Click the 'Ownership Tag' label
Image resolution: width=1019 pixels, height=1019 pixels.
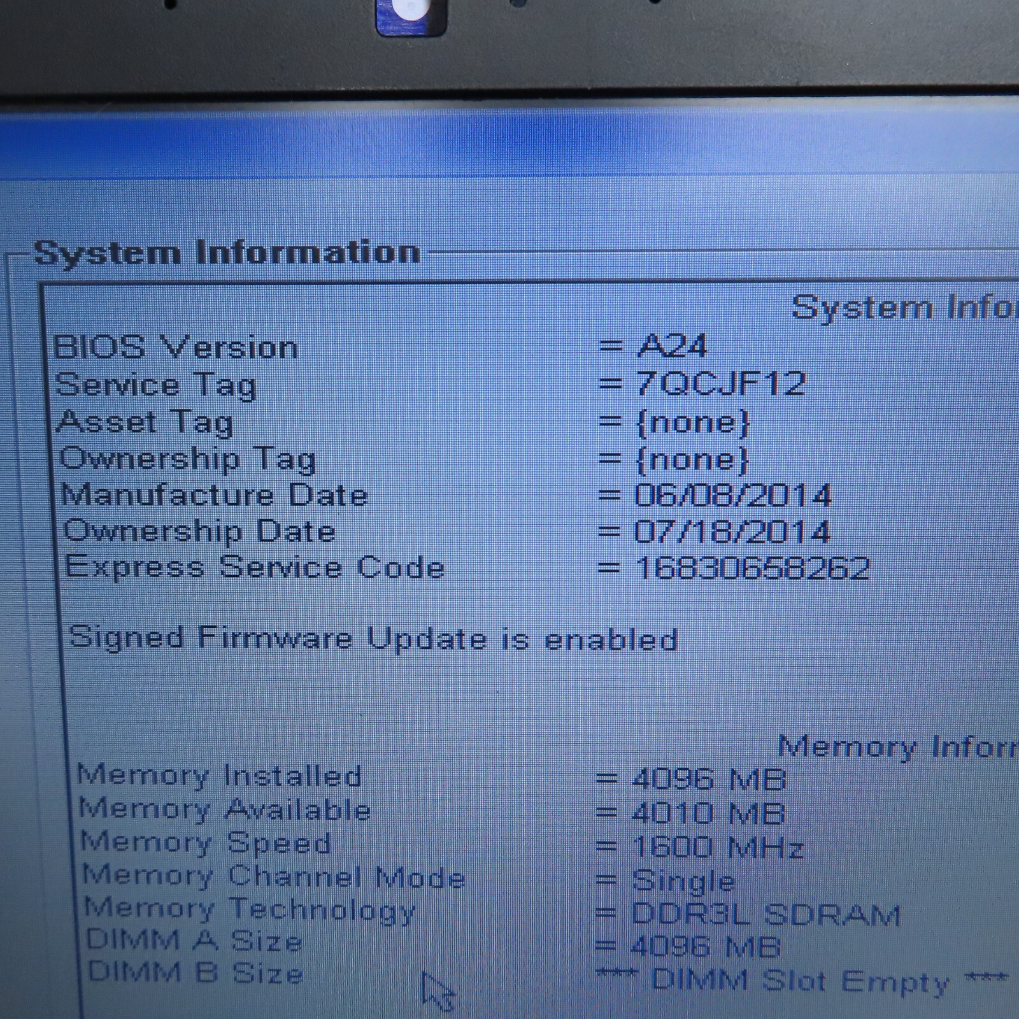(188, 459)
